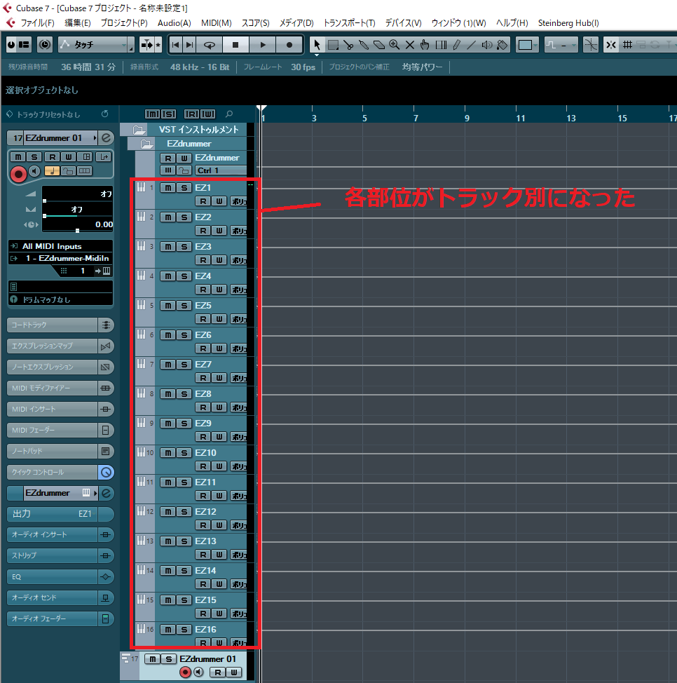Click the Play transport button
This screenshot has height=683, width=677.
click(263, 45)
